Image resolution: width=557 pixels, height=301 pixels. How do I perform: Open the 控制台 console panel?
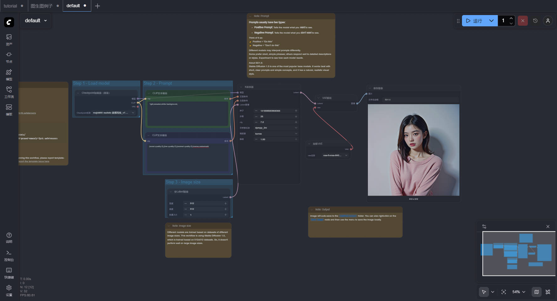click(x=9, y=256)
